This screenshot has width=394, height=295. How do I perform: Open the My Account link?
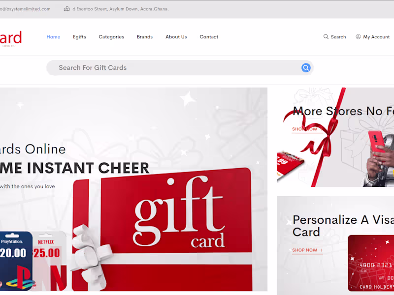coord(376,37)
